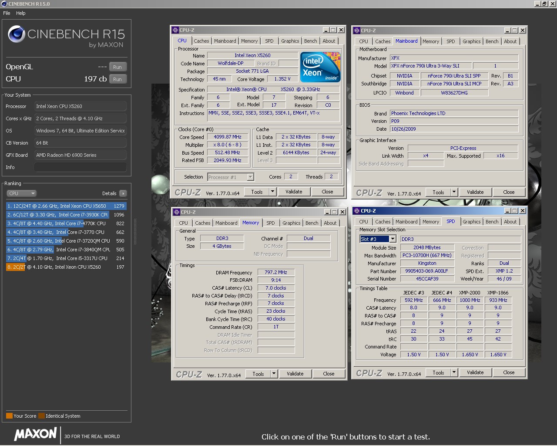The height and width of the screenshot is (446, 557).
Task: Click the Memory Type value DDR3
Action: coord(222,238)
